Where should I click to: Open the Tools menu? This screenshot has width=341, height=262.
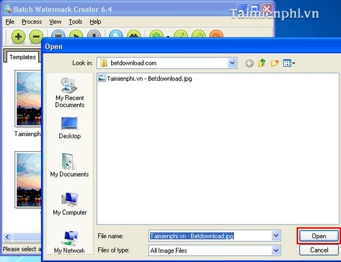click(x=76, y=22)
